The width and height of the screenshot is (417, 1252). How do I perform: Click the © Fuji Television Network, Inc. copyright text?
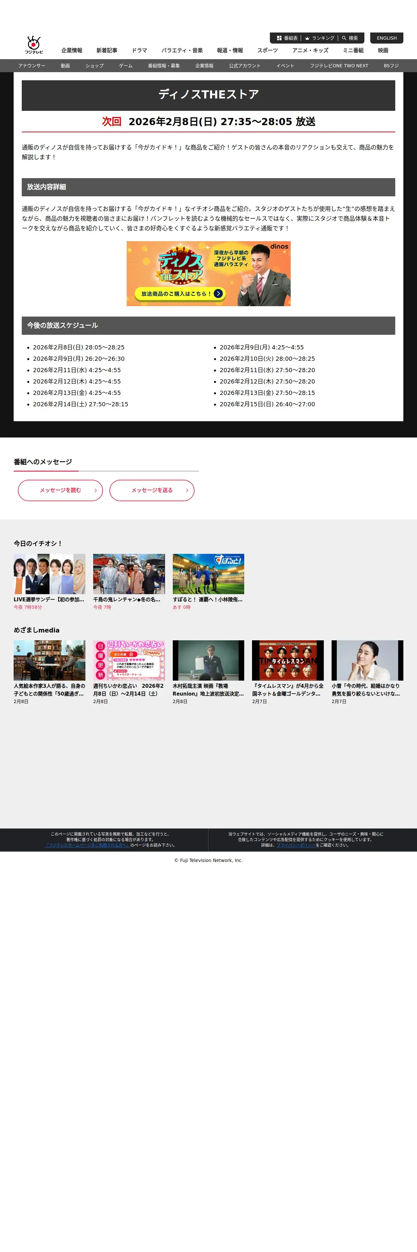coord(209,860)
